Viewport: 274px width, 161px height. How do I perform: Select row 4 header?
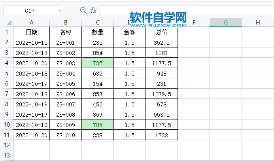pos(6,63)
